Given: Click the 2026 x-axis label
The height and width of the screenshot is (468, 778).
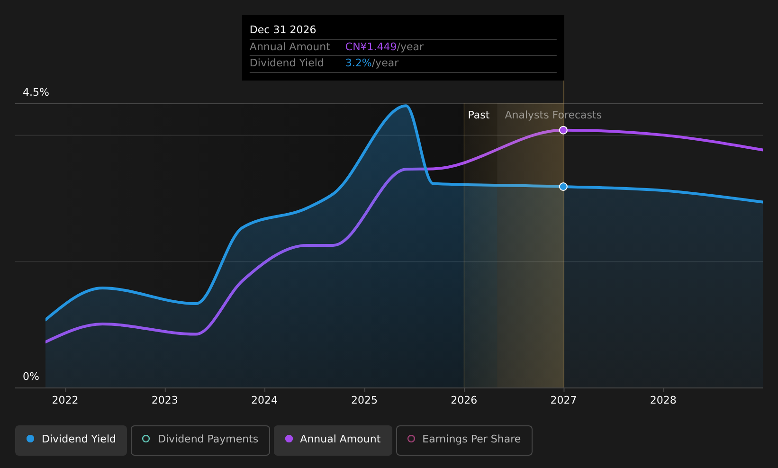Looking at the screenshot, I should pyautogui.click(x=464, y=400).
